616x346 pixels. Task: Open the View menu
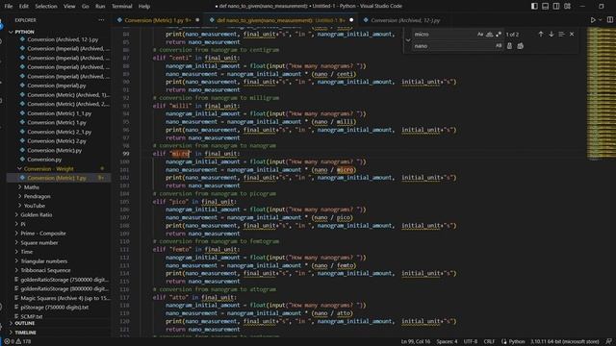[69, 7]
